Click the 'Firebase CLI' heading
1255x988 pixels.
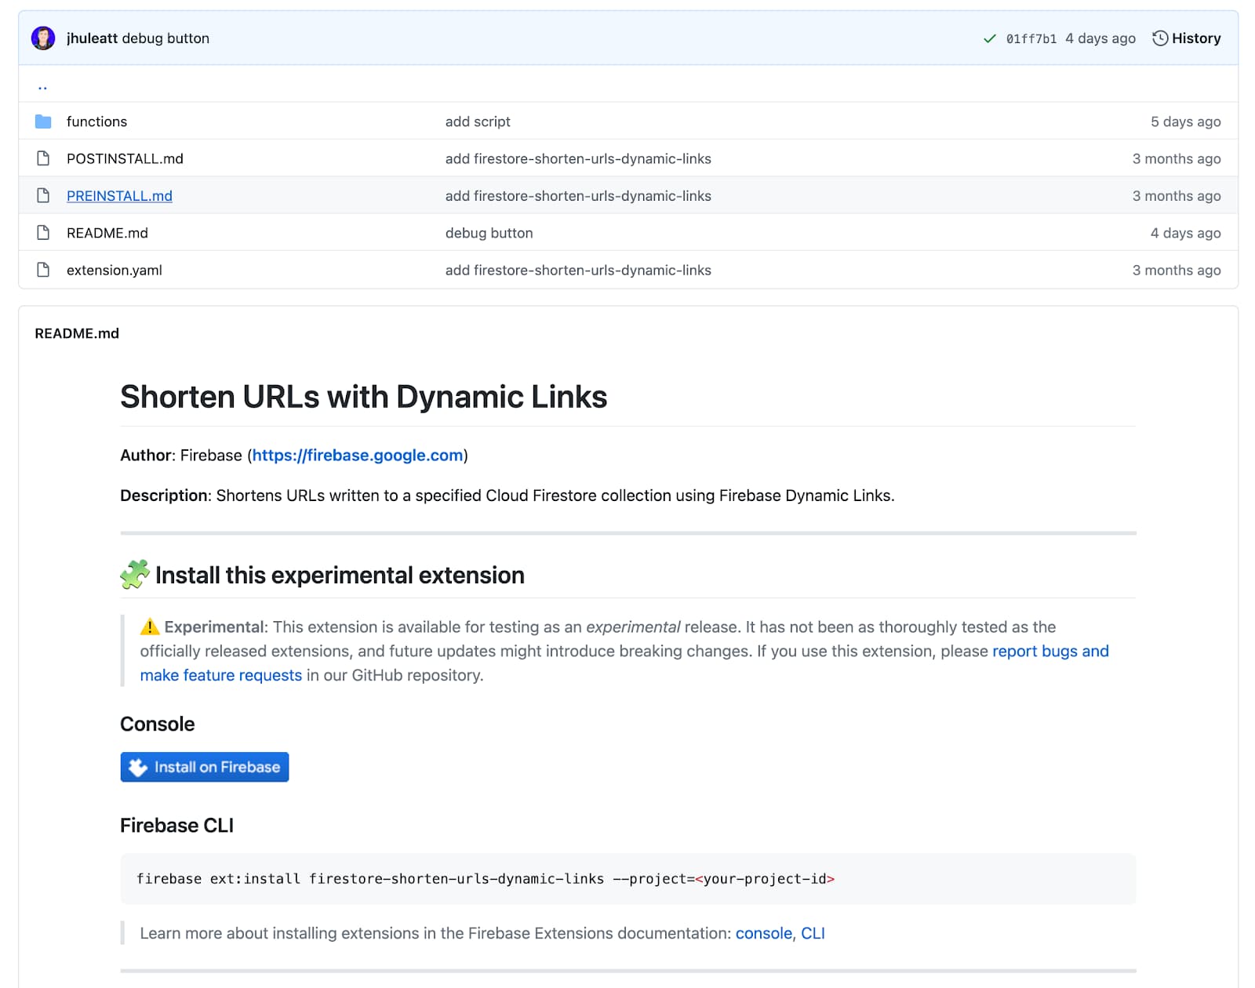coord(176,825)
